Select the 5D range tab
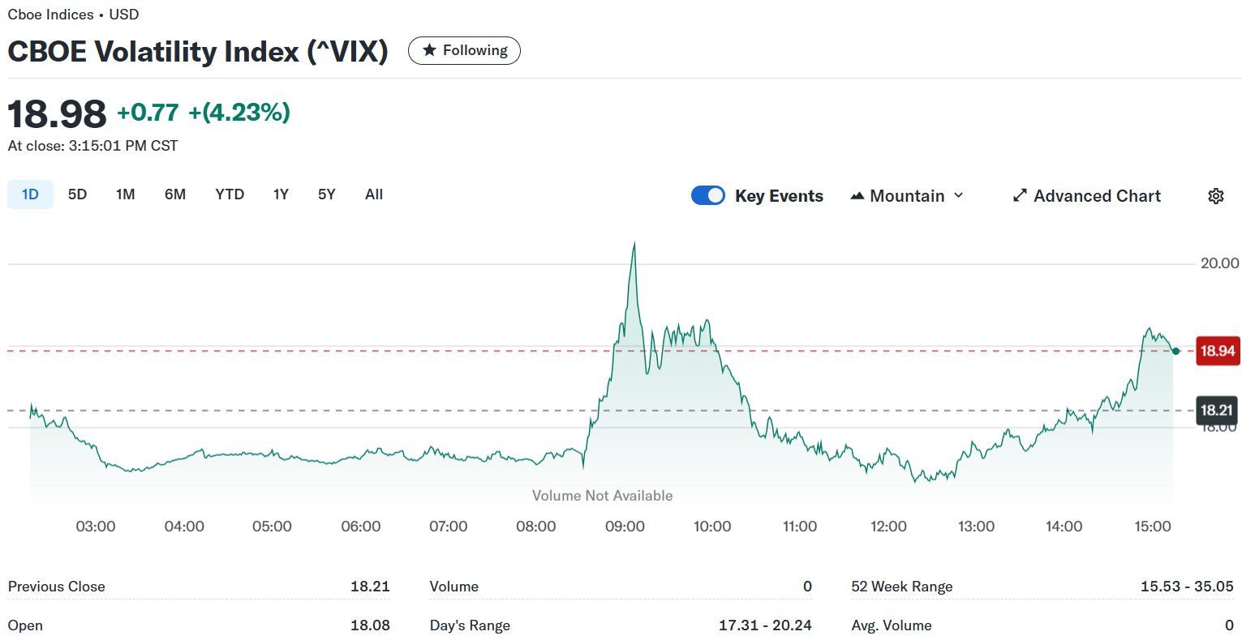Image resolution: width=1242 pixels, height=636 pixels. 77,194
